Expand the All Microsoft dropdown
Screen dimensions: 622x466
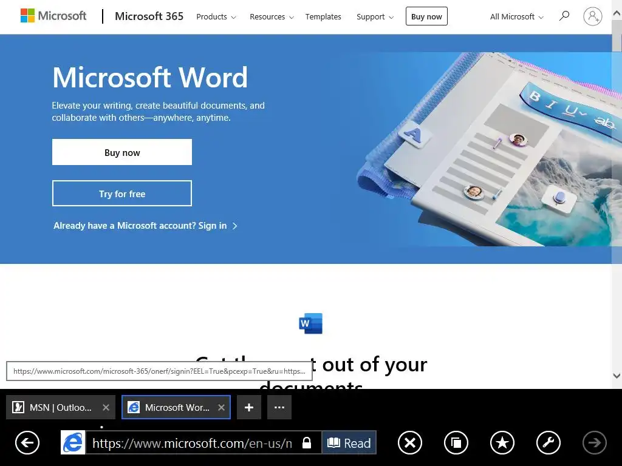pyautogui.click(x=516, y=16)
